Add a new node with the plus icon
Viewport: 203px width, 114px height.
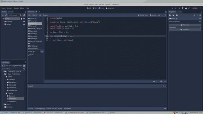tap(3, 15)
